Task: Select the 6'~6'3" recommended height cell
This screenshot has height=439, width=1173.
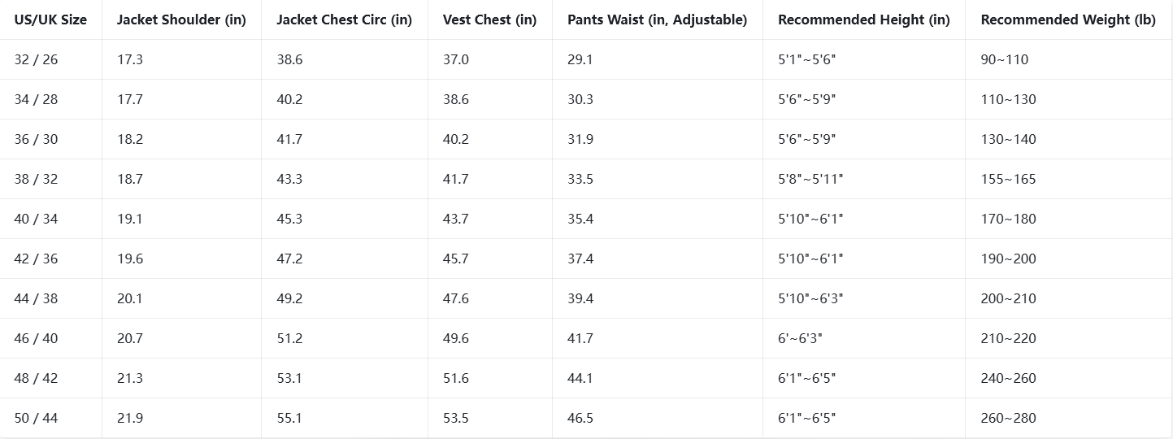Action: (x=800, y=338)
